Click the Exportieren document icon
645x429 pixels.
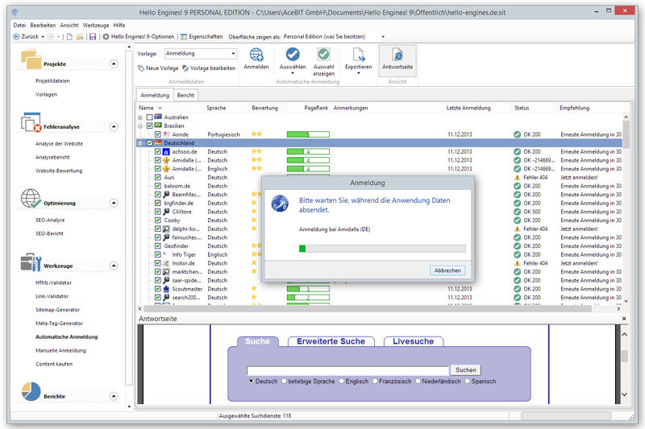[358, 54]
